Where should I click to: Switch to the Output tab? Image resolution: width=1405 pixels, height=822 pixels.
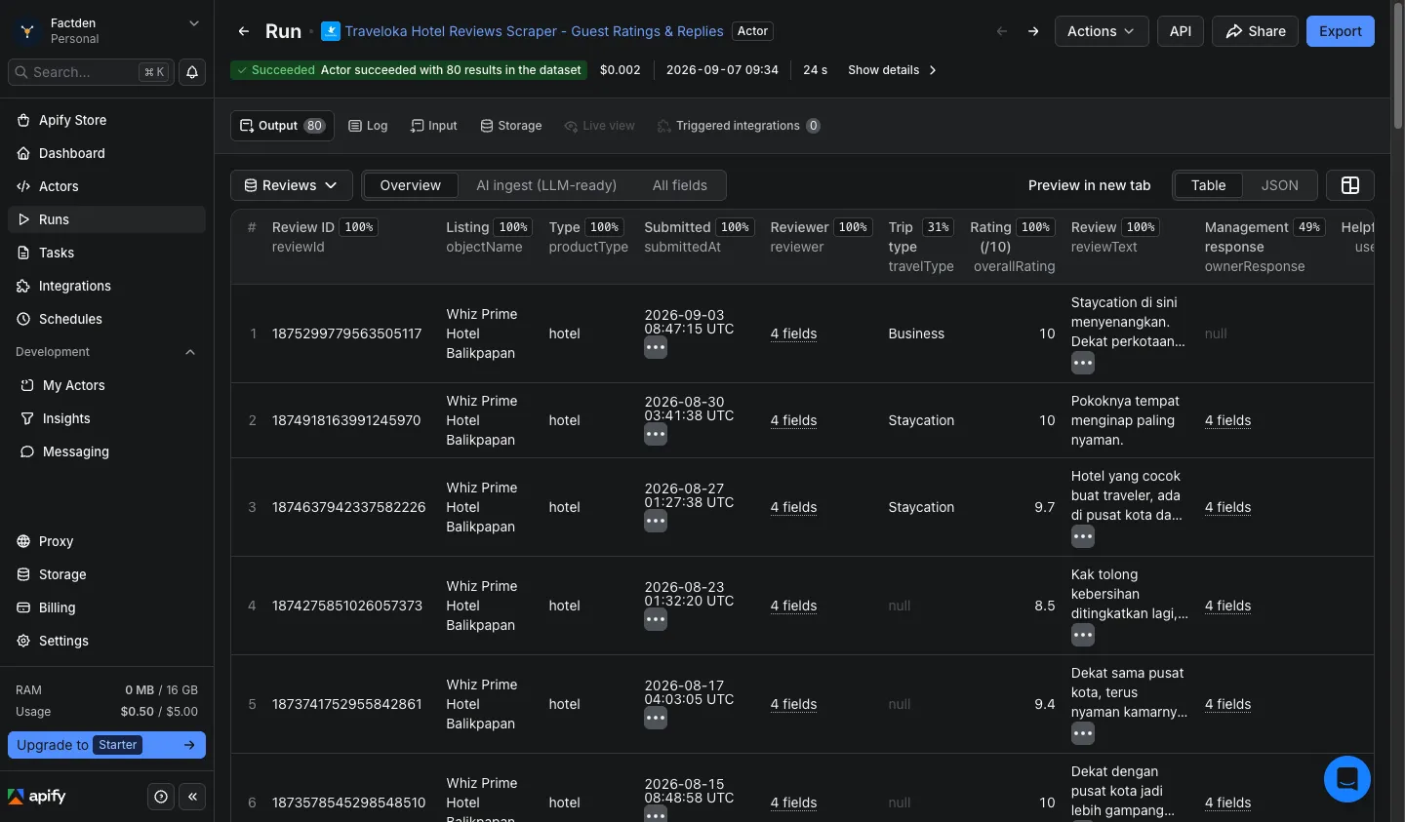coord(283,126)
